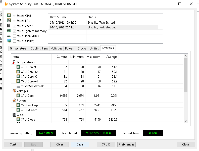Screen dimensions: 199x151
Task: Click the Date & Time column header
Action: click(x=67, y=17)
